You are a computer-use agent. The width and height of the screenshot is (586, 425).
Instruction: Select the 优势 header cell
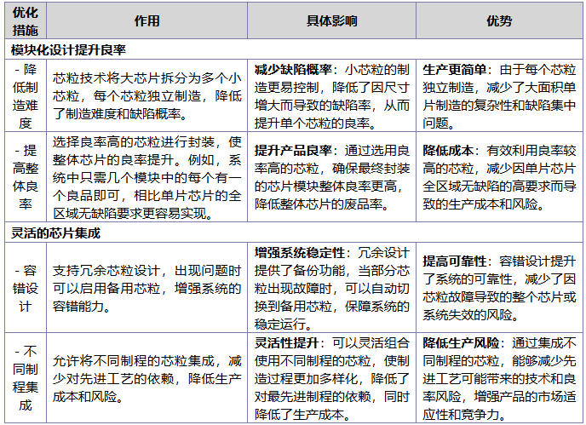point(498,21)
